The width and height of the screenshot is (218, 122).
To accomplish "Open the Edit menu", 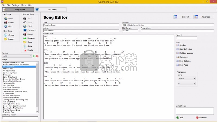I will [x=8, y=5].
